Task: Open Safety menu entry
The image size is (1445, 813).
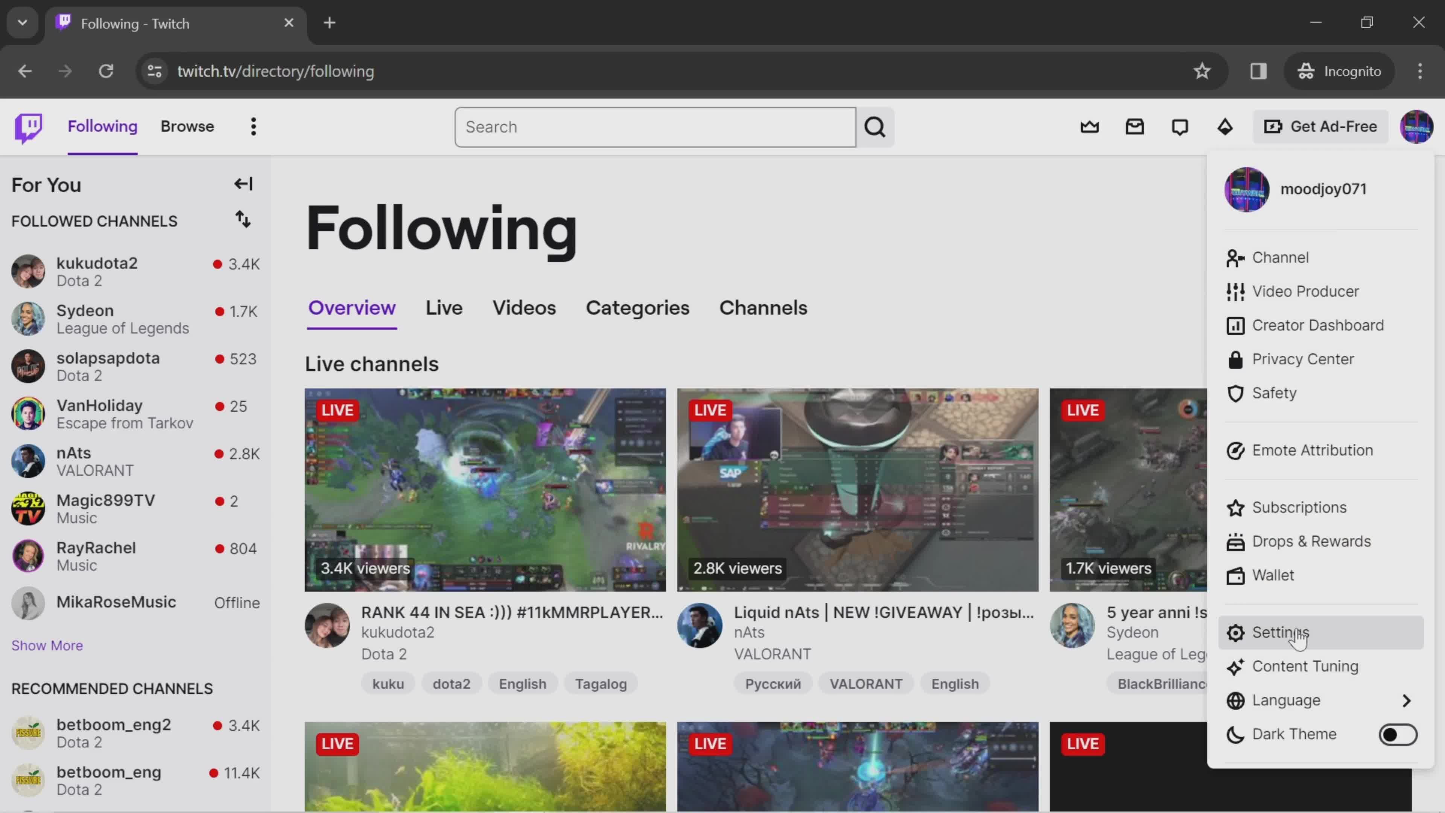Action: 1321,393
